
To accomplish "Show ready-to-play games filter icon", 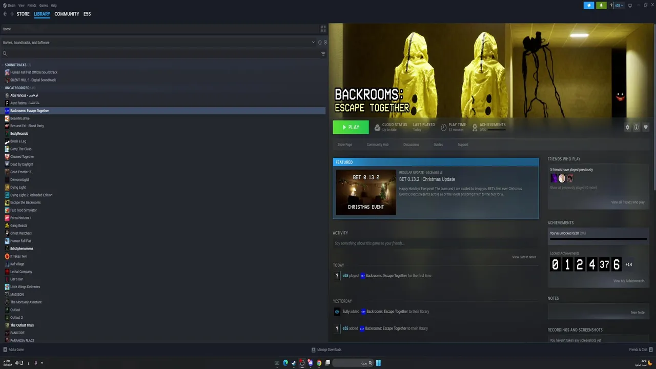I will click(x=325, y=43).
